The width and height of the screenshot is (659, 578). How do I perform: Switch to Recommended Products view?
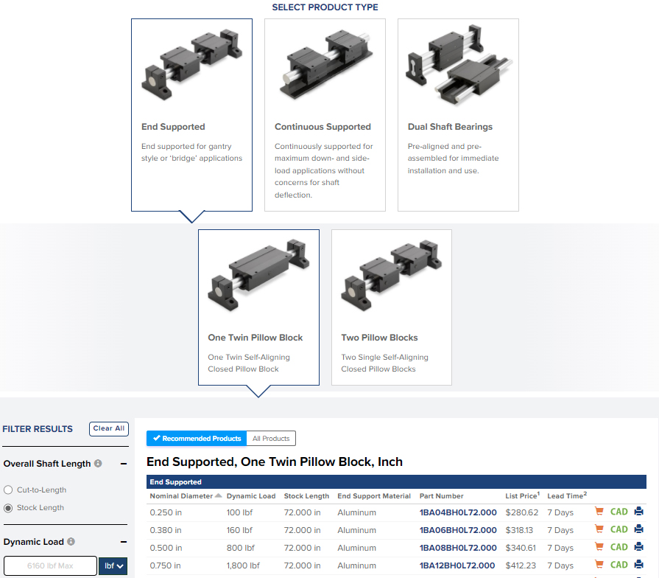[197, 439]
